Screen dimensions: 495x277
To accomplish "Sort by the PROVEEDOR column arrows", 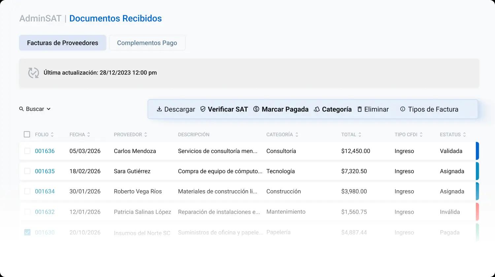I will 146,135.
